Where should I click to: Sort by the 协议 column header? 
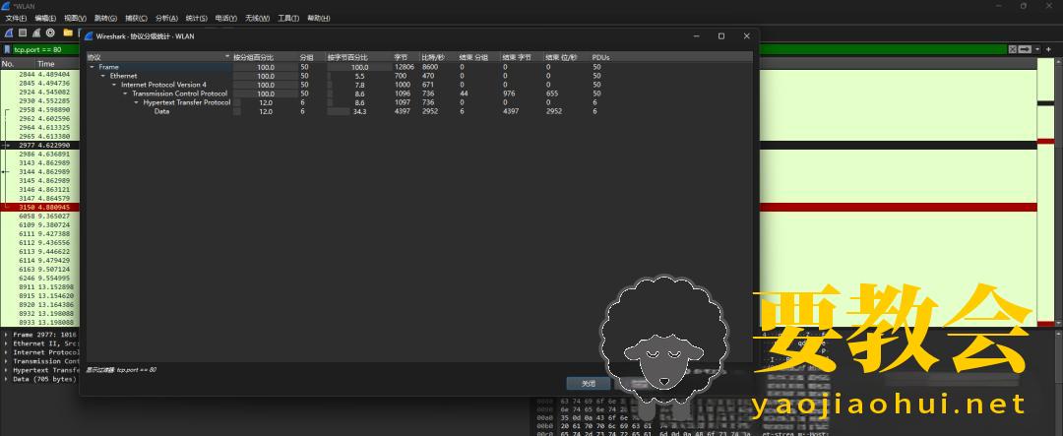point(158,57)
